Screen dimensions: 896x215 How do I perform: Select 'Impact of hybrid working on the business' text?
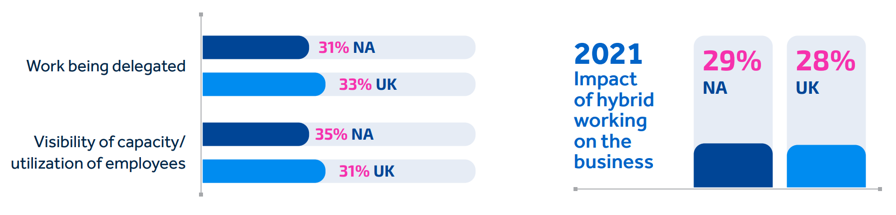[x=614, y=120]
